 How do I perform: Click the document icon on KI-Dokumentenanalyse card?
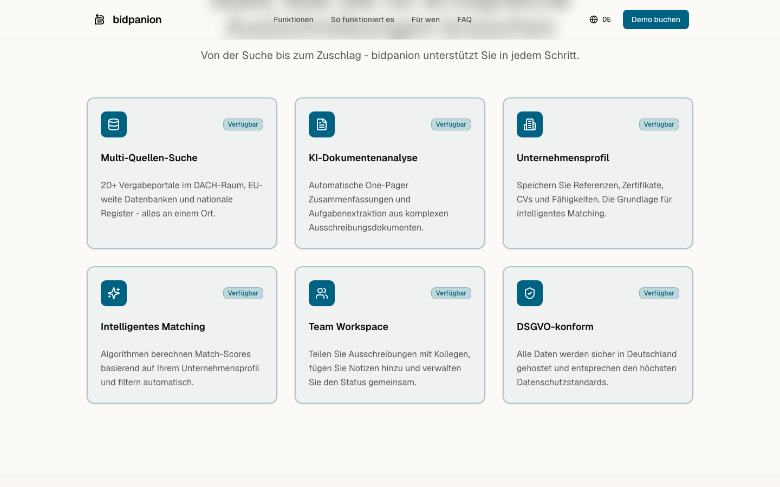[322, 124]
